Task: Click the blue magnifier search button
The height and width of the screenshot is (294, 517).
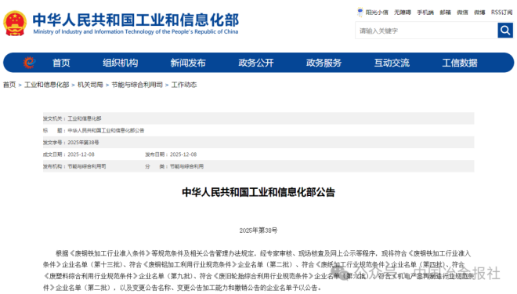Action: pos(505,31)
